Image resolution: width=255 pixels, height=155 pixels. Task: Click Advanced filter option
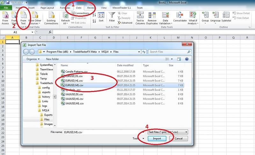[x=125, y=23]
